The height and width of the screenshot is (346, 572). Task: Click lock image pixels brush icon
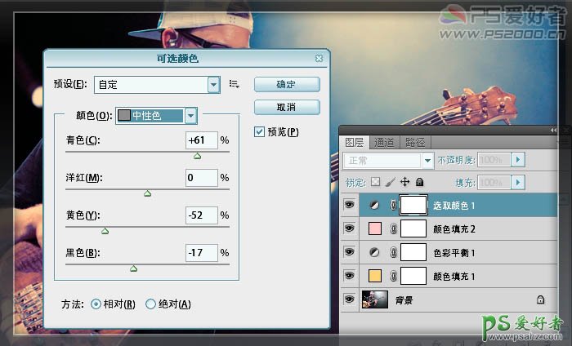[390, 182]
